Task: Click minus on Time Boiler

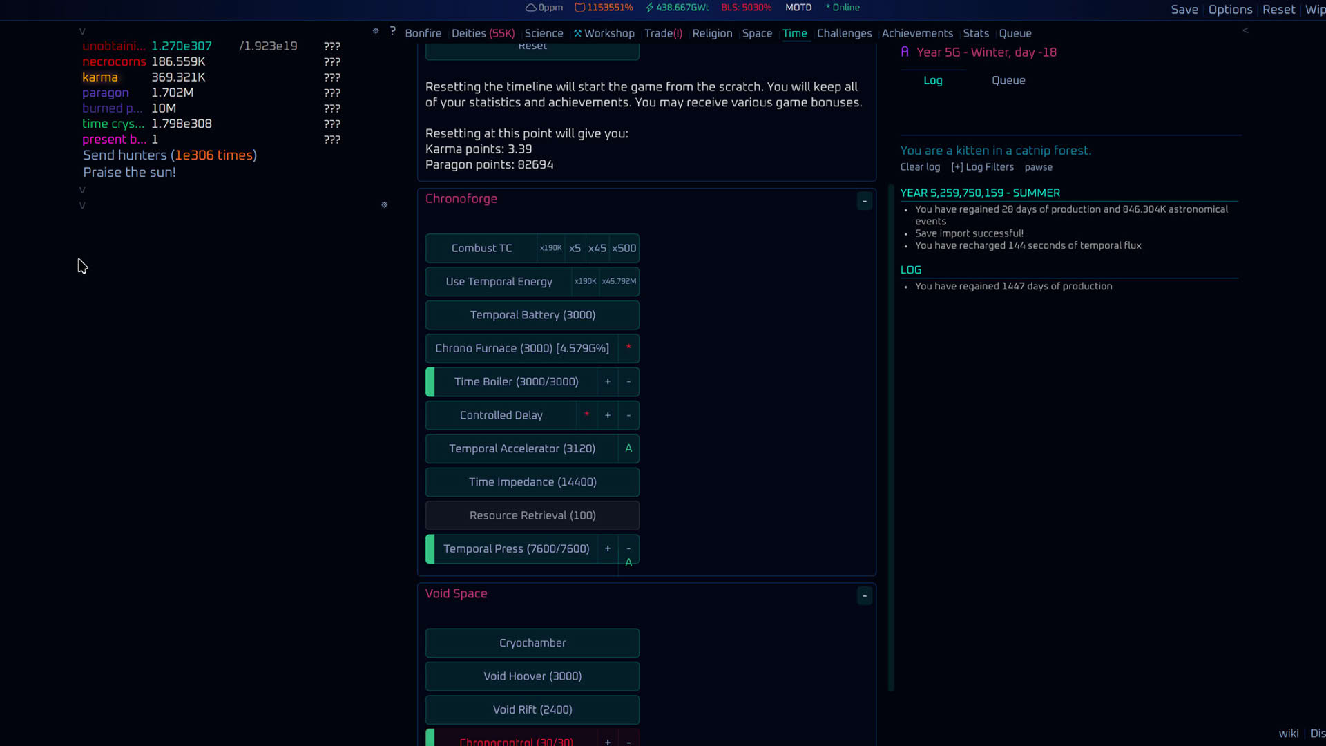Action: point(628,382)
